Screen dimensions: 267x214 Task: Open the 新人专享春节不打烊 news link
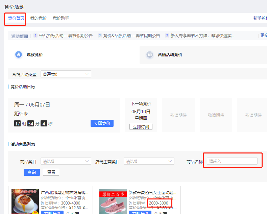(202, 36)
